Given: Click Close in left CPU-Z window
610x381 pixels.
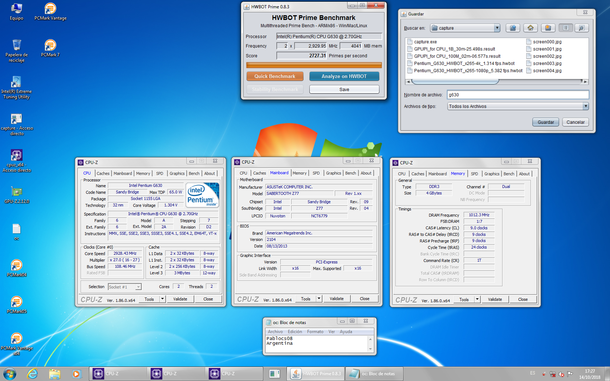Looking at the screenshot, I should pyautogui.click(x=208, y=299).
